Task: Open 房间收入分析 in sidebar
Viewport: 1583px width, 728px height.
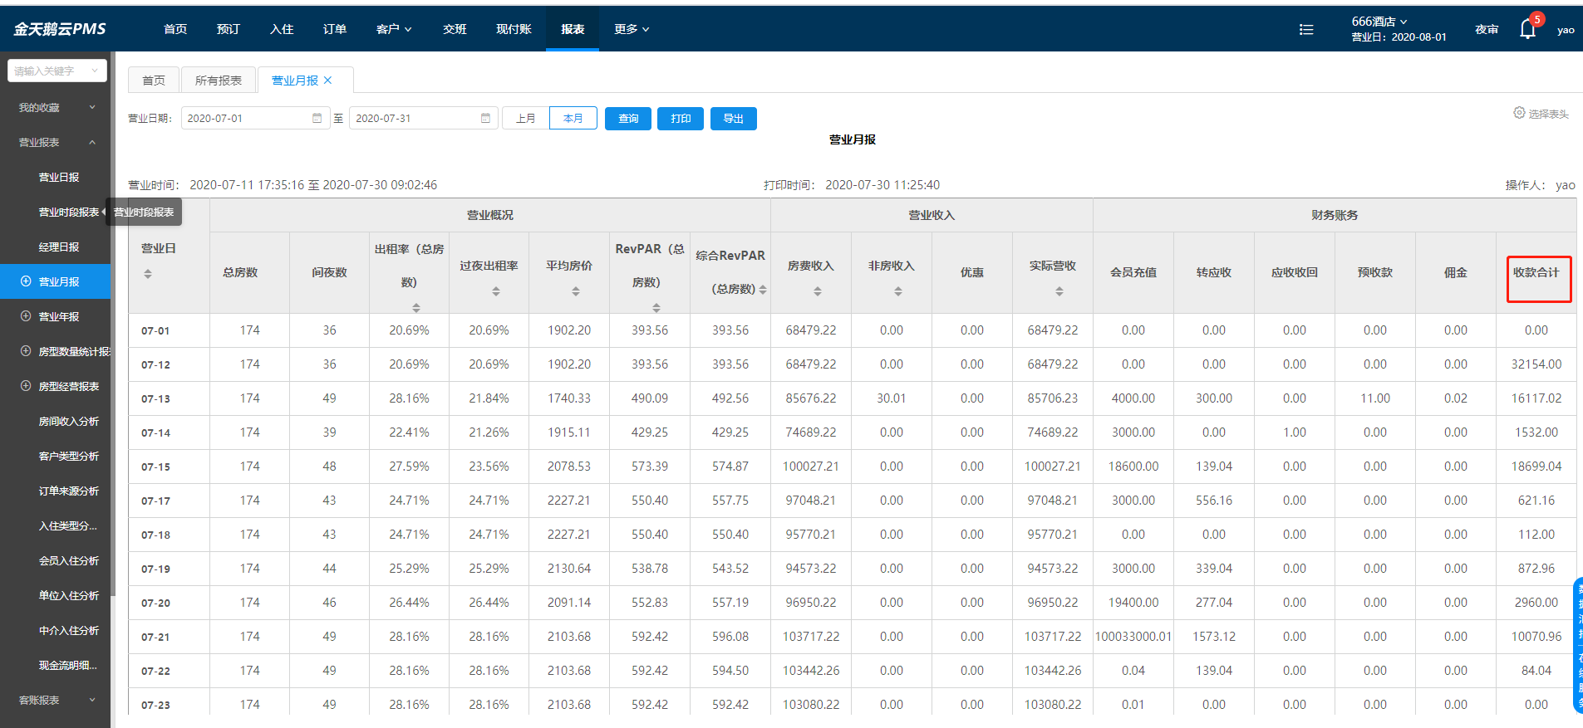Action: coord(68,421)
